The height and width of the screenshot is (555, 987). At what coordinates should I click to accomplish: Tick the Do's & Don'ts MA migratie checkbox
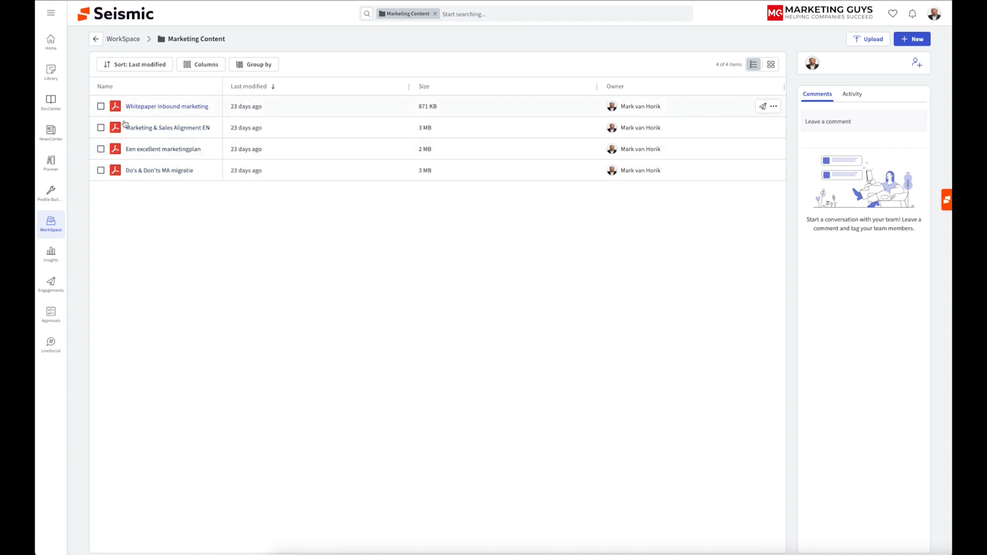tap(101, 170)
